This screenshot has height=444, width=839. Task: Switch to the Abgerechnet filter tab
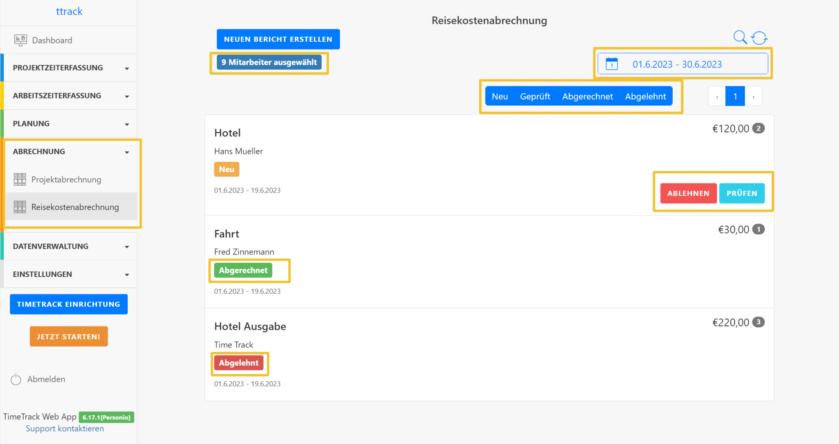587,96
